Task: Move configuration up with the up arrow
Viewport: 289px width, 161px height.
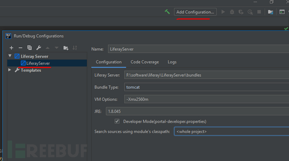Action: click(x=48, y=48)
